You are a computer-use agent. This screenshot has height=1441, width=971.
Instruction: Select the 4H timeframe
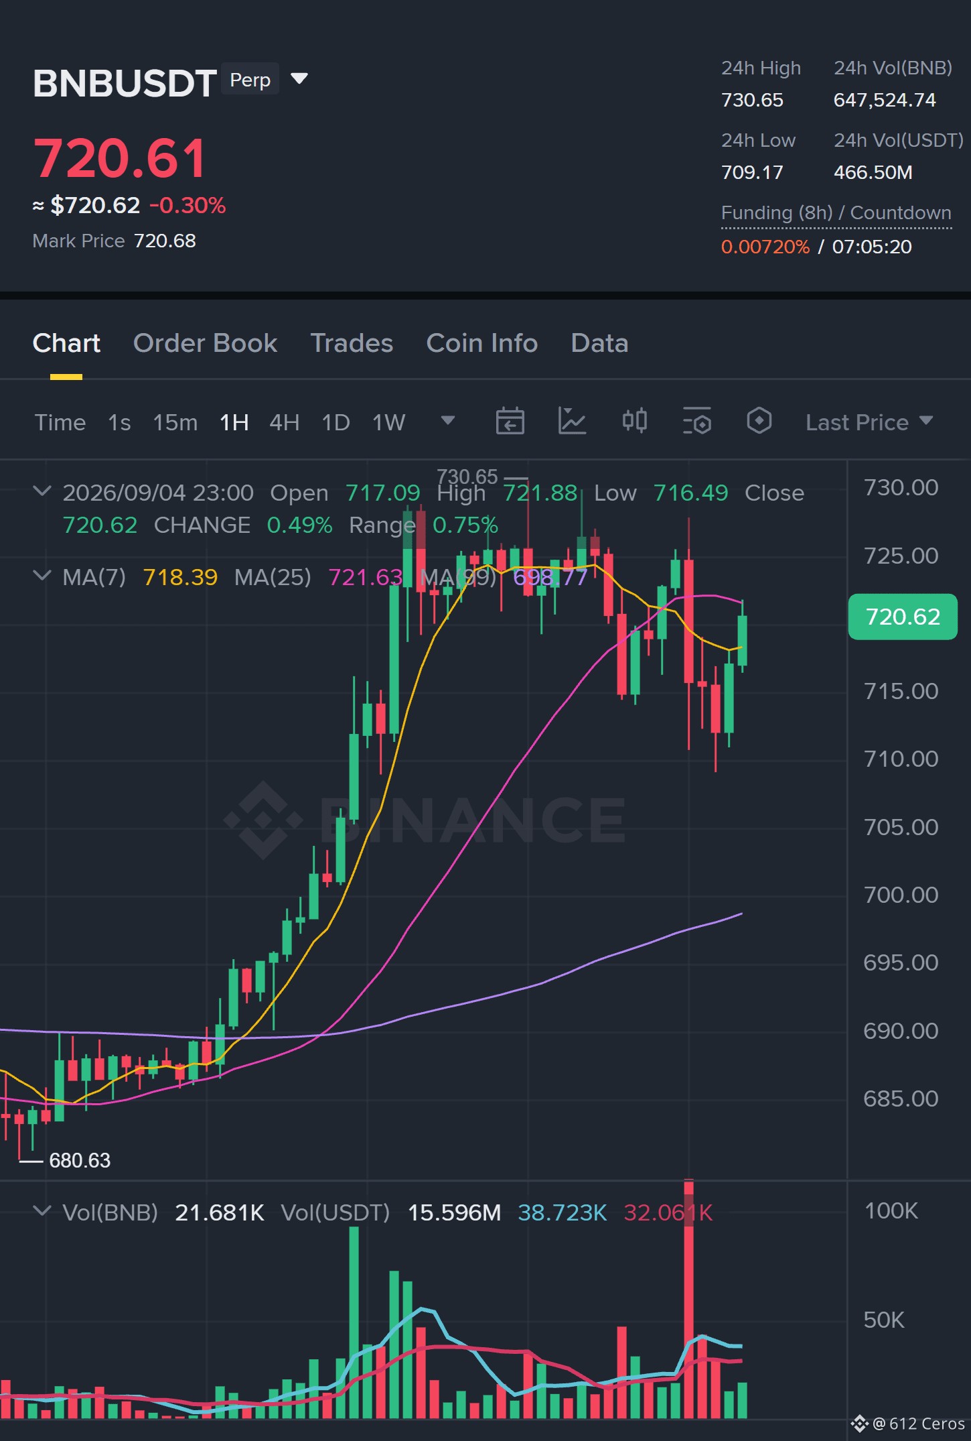[285, 422]
